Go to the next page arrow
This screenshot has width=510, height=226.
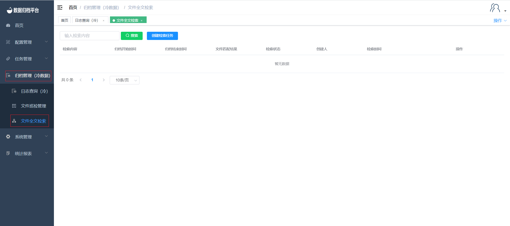pyautogui.click(x=104, y=80)
